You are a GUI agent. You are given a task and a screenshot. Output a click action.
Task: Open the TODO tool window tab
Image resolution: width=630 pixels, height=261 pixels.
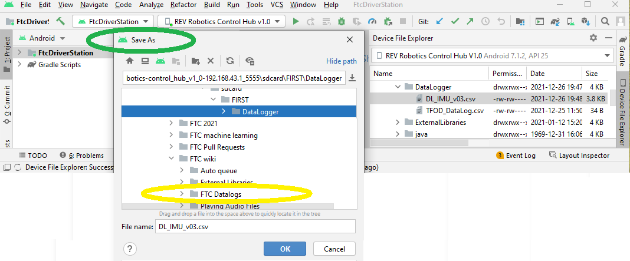click(34, 156)
